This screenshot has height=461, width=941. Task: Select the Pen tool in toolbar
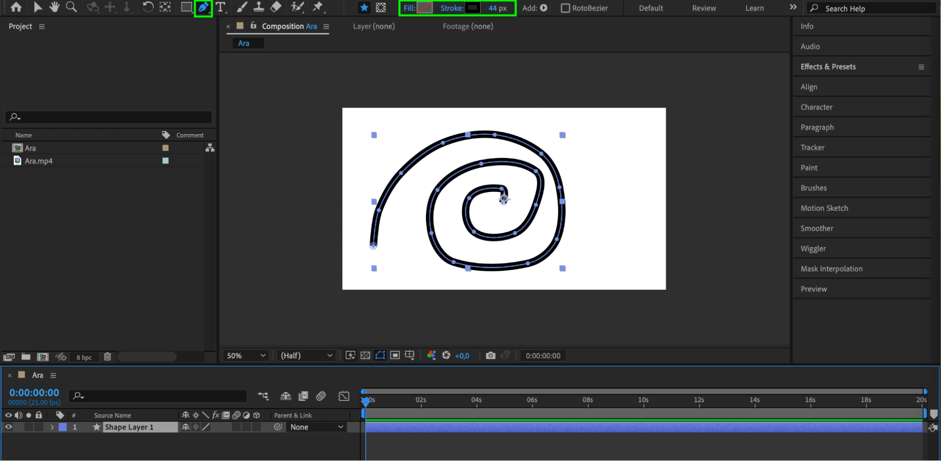tap(203, 8)
